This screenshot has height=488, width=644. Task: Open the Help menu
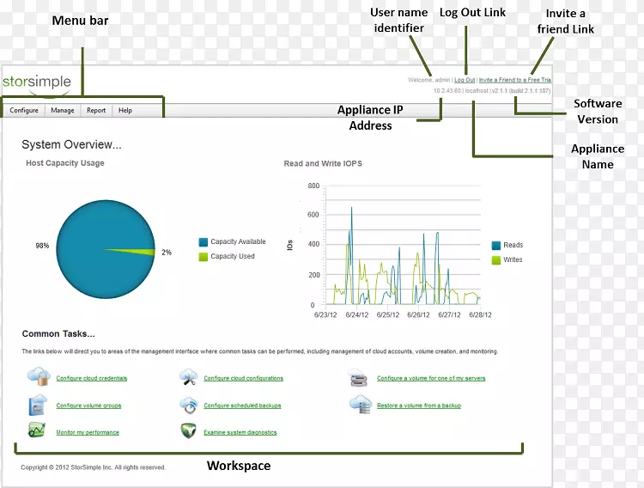click(x=125, y=110)
